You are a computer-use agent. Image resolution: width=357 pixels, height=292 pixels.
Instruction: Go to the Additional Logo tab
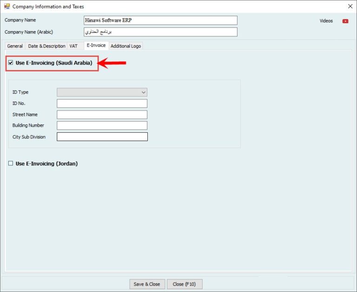126,46
